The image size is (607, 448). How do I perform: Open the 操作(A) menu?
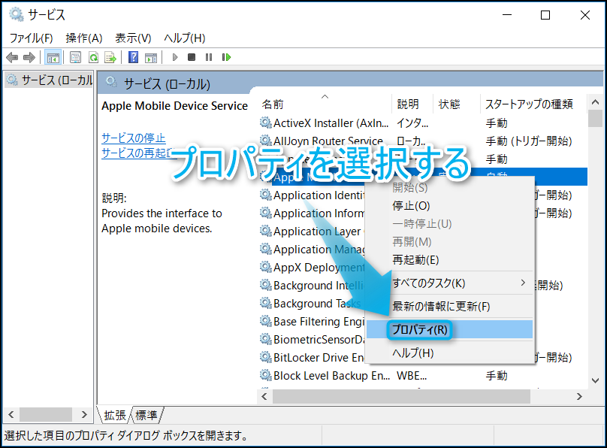point(83,38)
